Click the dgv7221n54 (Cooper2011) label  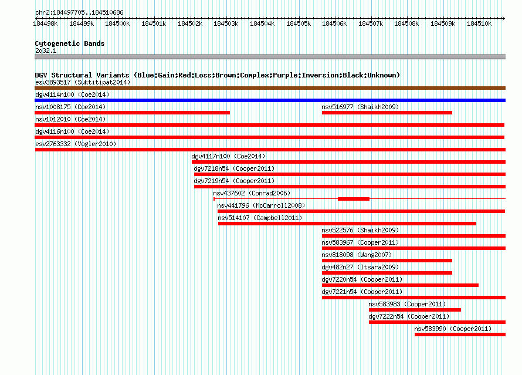point(362,292)
